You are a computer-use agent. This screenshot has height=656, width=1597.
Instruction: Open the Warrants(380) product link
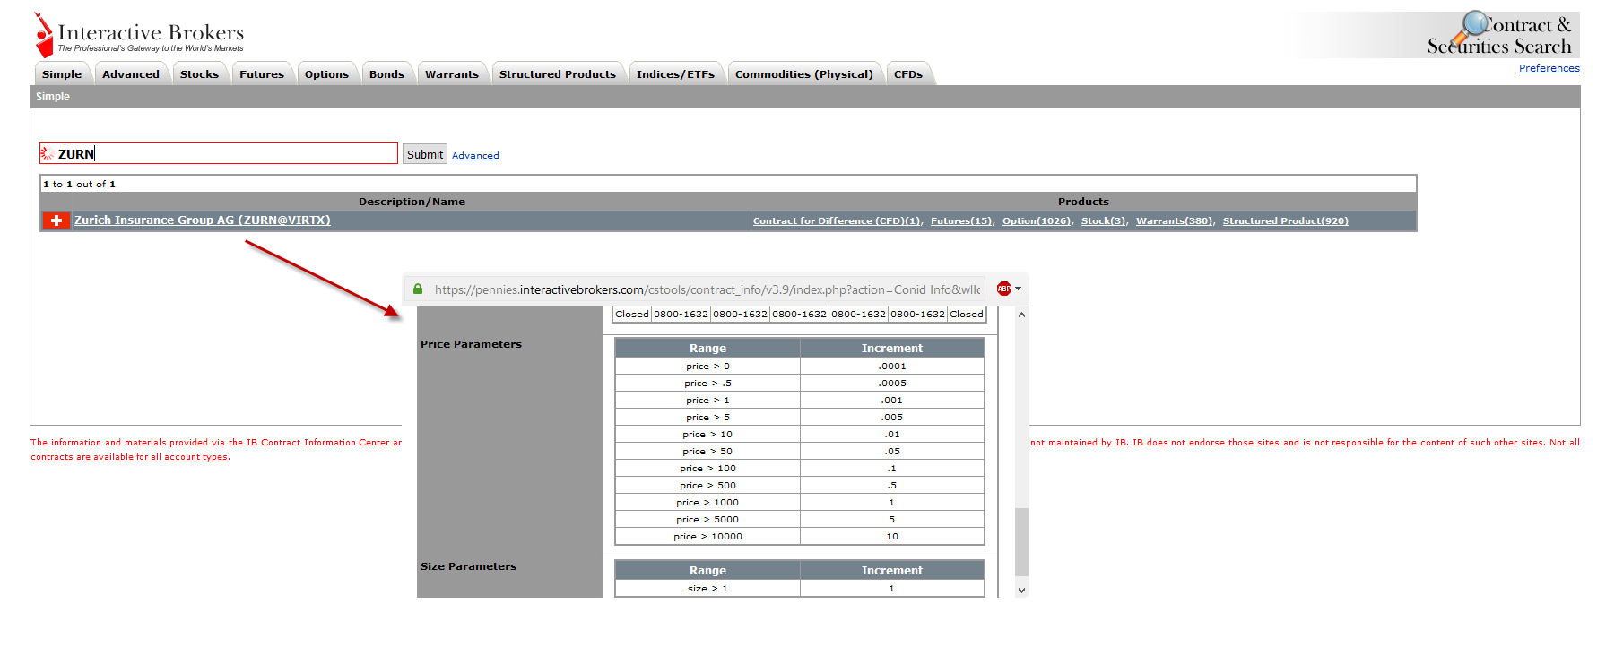pos(1175,221)
